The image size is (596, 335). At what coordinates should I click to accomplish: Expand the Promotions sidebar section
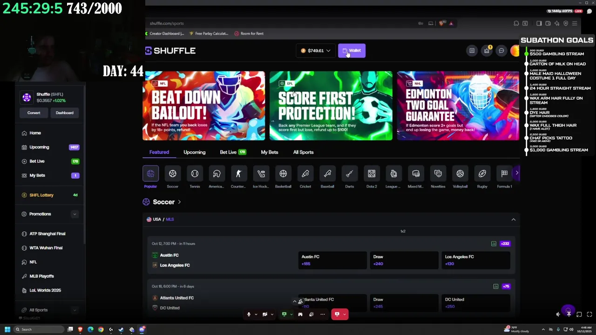(x=74, y=214)
